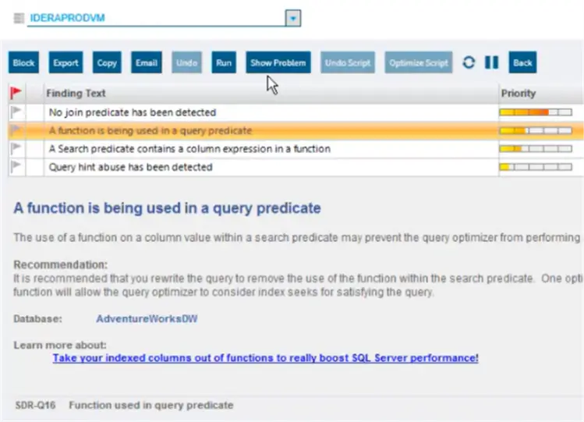Screen dimensions: 584x422
Task: Flag the 'No join predicate' finding
Action: [x=16, y=112]
